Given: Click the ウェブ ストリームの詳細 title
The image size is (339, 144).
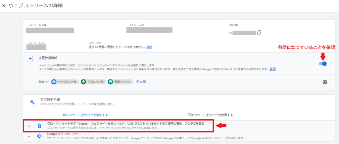Looking at the screenshot, I should (36, 6).
